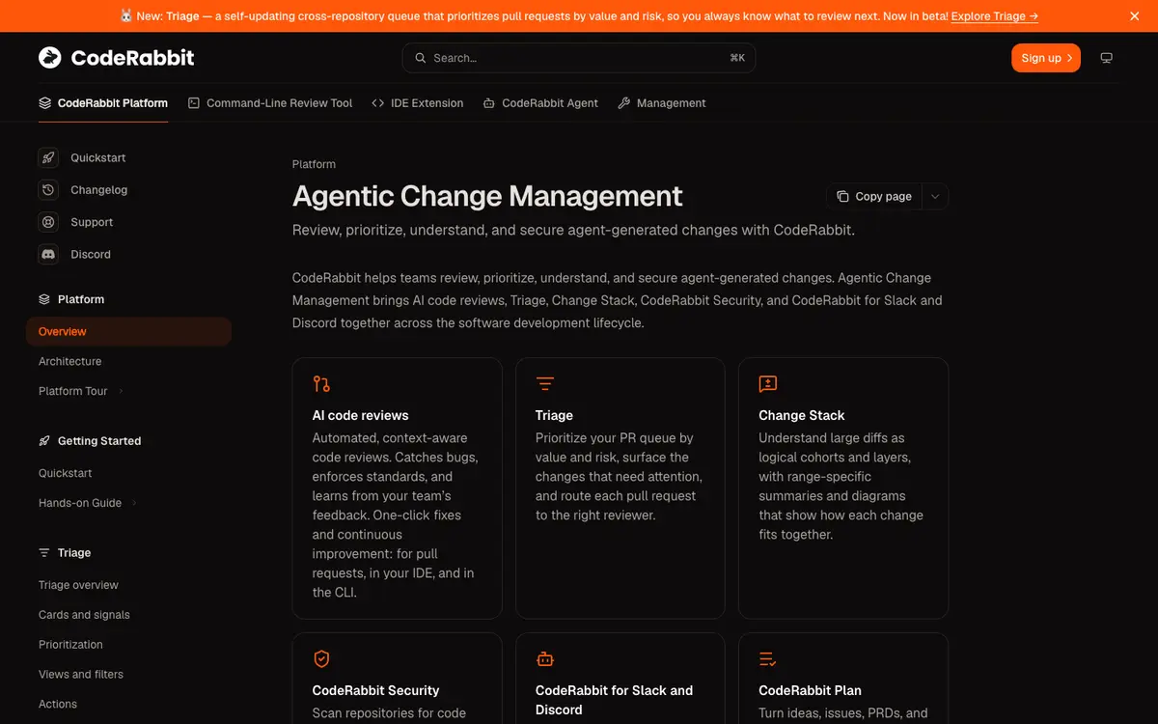Click the Sign up button
Screen dimensions: 1158x724
click(x=1046, y=58)
